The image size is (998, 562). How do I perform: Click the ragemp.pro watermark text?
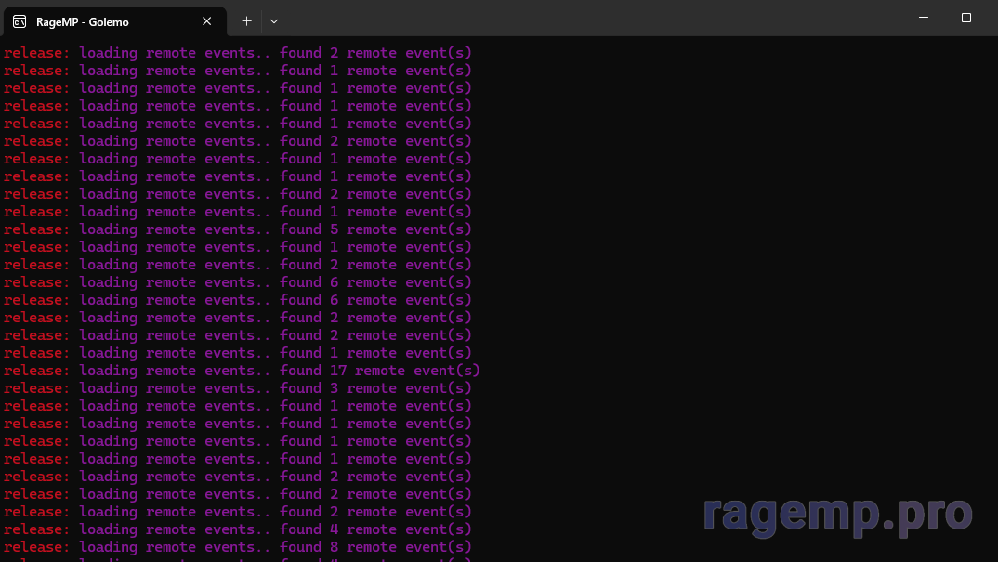click(837, 513)
